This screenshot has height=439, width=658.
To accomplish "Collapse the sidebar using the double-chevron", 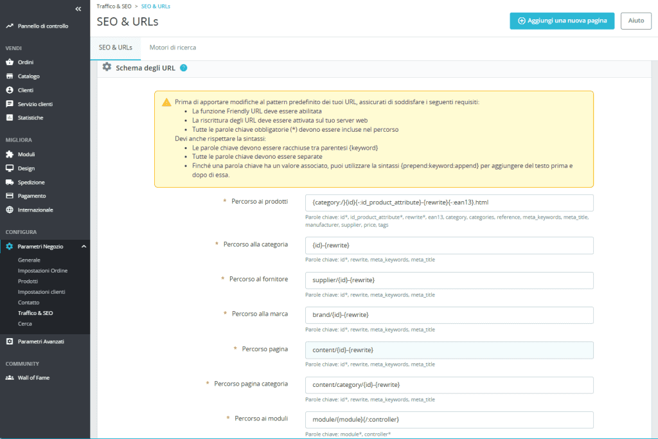I will click(78, 9).
